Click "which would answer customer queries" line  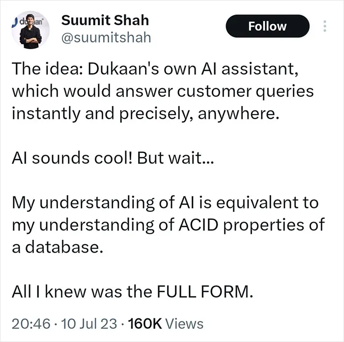point(163,91)
